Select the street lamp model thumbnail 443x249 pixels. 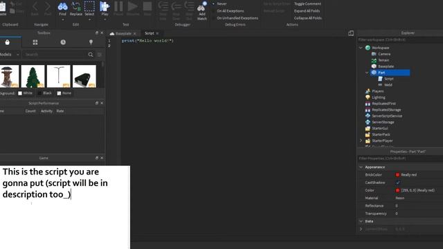[x=58, y=76]
